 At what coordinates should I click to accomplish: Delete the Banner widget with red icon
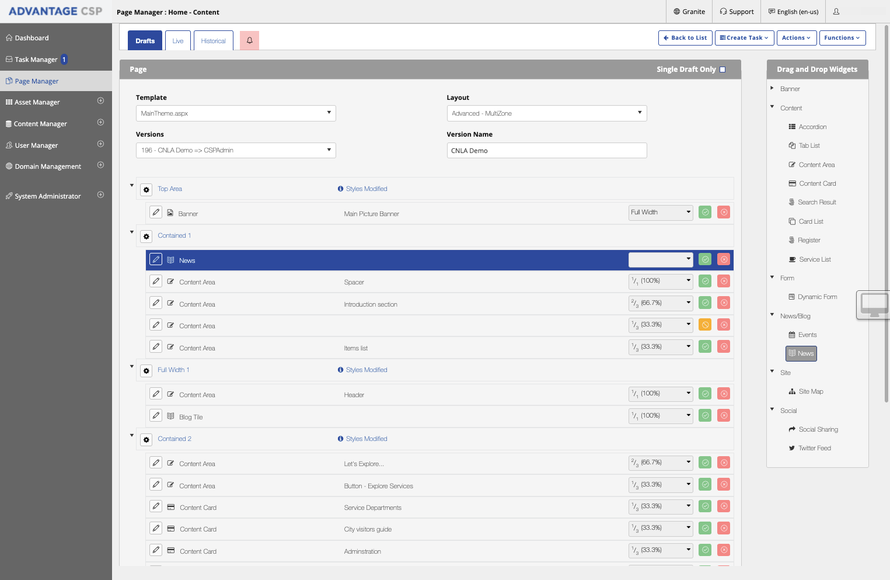[x=724, y=212]
